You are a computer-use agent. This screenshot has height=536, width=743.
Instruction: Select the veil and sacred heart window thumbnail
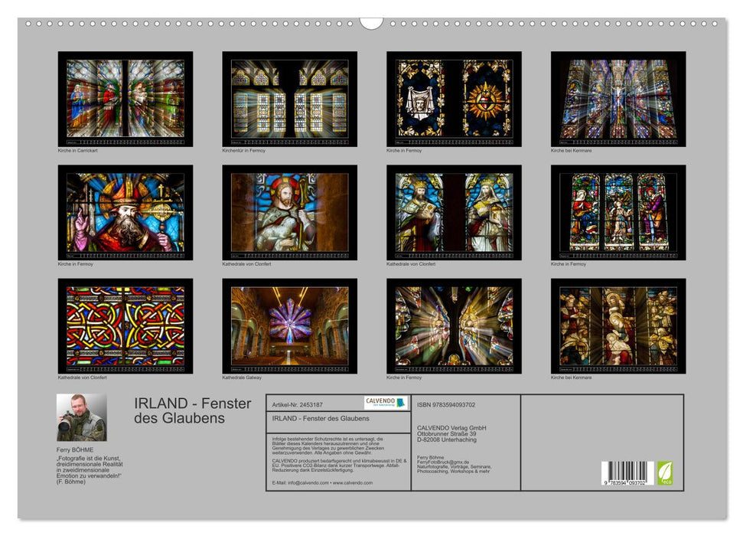(454, 99)
